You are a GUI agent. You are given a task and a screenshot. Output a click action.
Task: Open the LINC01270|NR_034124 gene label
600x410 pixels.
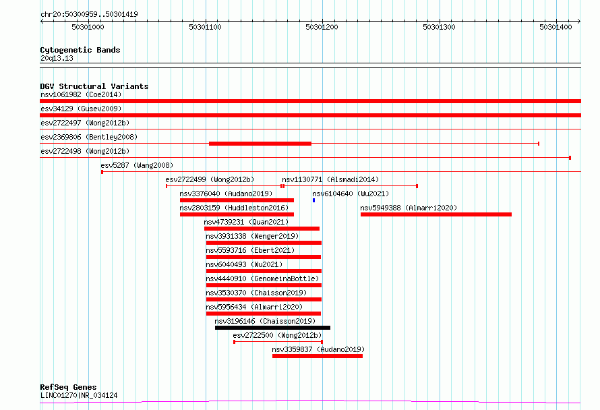point(79,395)
